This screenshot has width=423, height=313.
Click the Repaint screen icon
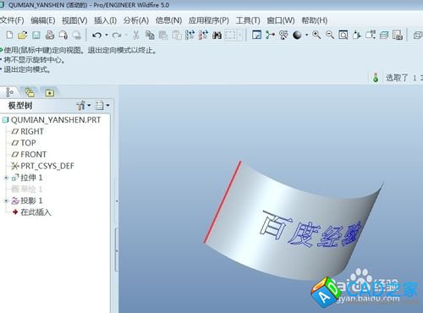click(x=256, y=35)
